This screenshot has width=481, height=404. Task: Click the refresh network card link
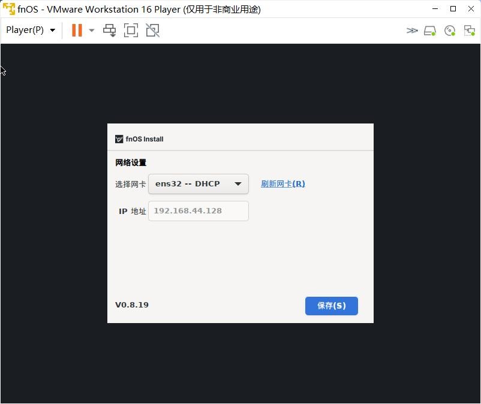pyautogui.click(x=283, y=184)
